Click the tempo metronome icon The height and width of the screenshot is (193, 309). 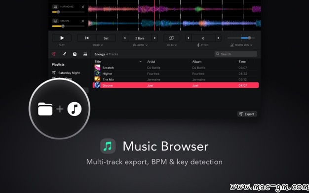coord(232,45)
